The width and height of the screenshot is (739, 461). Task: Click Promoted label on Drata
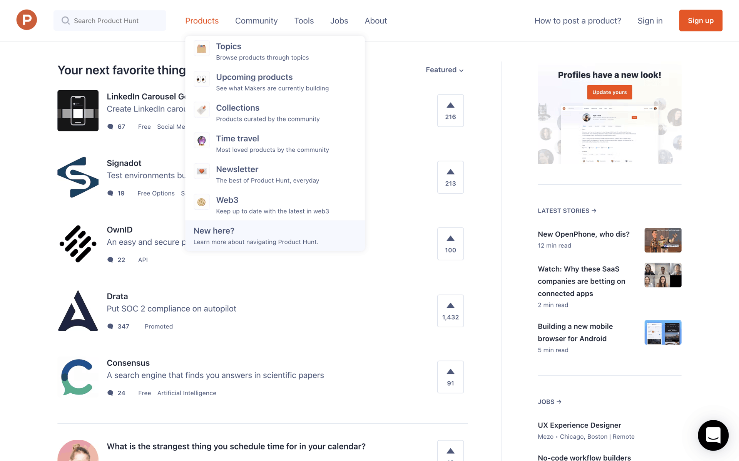pyautogui.click(x=159, y=326)
